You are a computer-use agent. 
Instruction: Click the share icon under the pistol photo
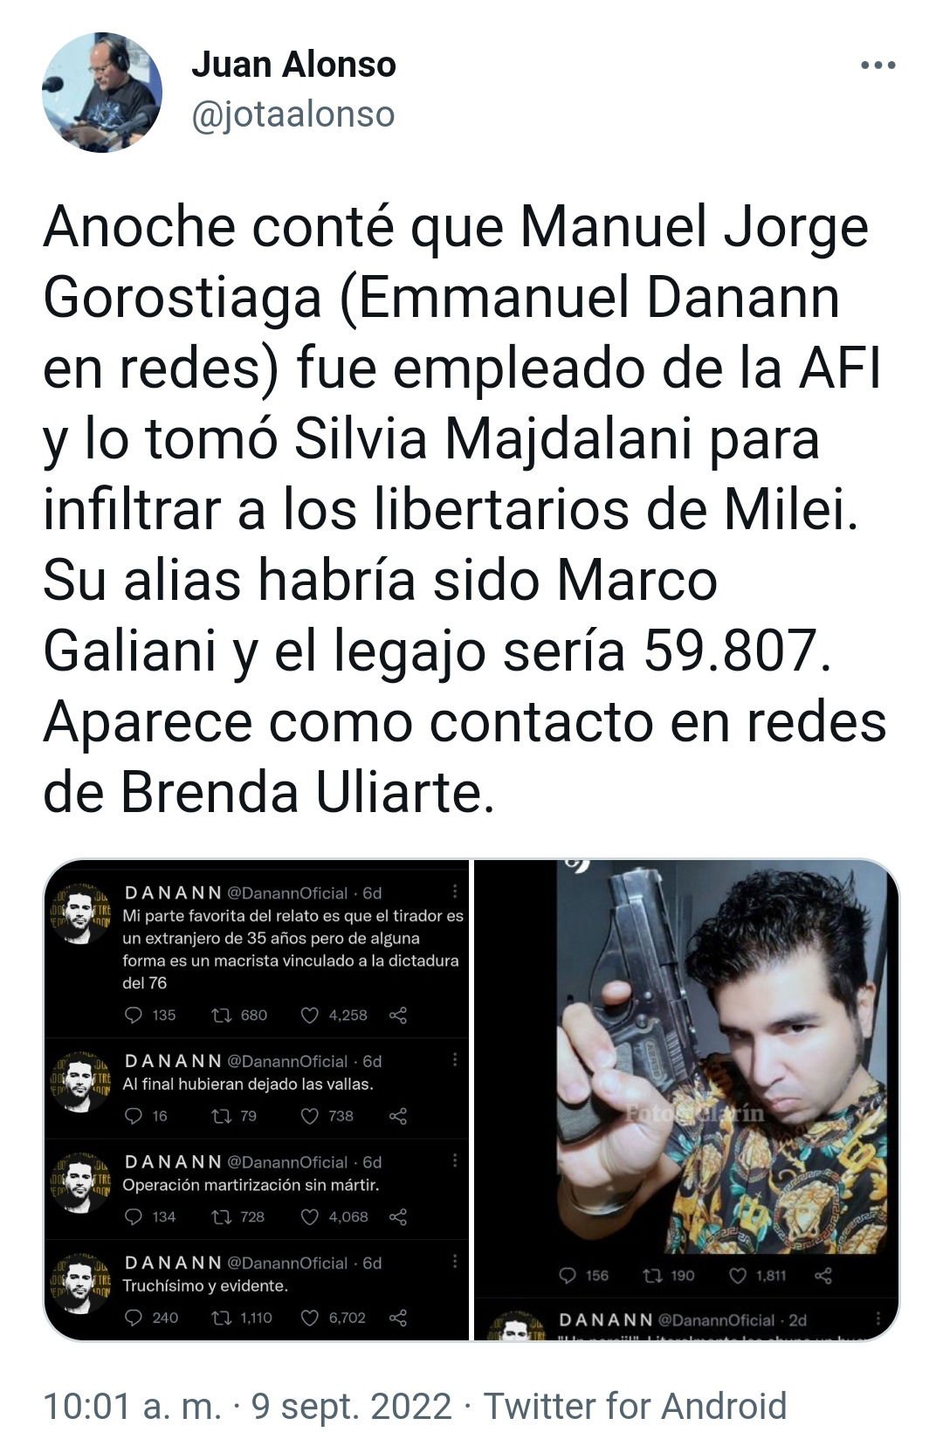click(823, 1276)
